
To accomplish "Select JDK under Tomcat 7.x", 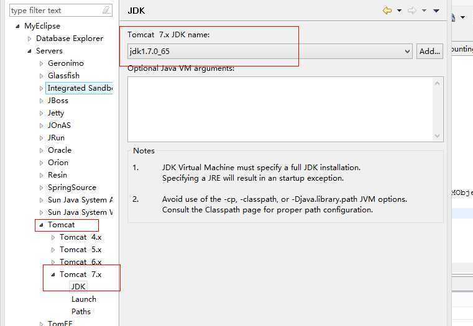I will point(78,286).
